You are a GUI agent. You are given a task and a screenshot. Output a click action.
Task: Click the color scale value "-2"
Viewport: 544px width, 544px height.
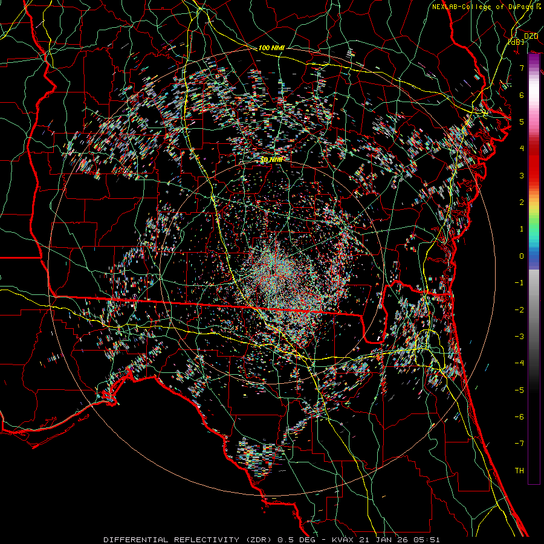click(519, 310)
